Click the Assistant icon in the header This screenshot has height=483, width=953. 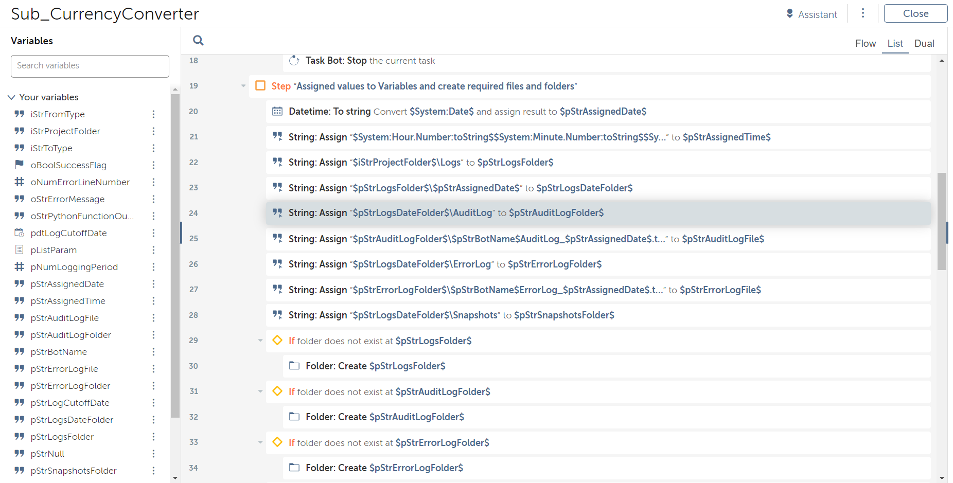coord(790,13)
